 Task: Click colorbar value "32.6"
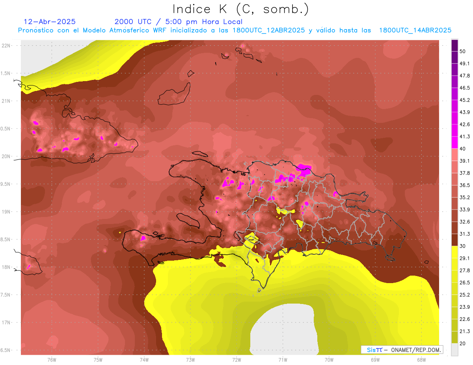click(x=465, y=222)
